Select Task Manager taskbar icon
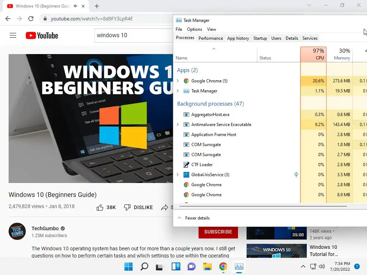This screenshot has height=275, width=367. click(239, 266)
